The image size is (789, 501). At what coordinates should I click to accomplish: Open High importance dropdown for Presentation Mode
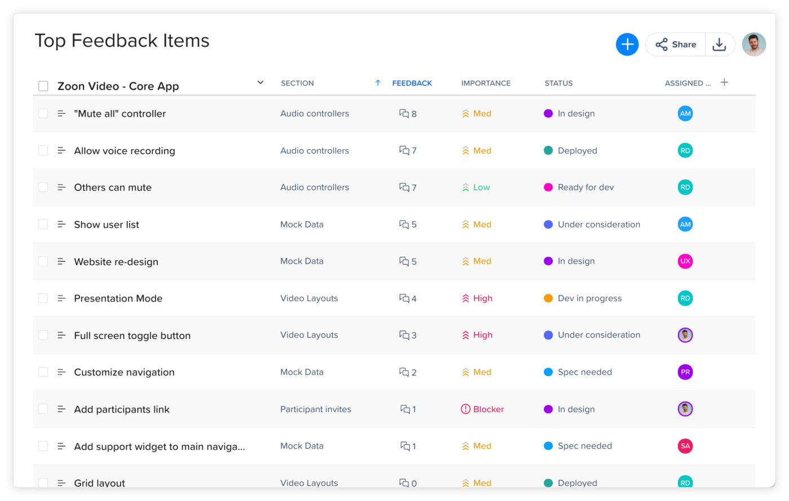click(477, 298)
